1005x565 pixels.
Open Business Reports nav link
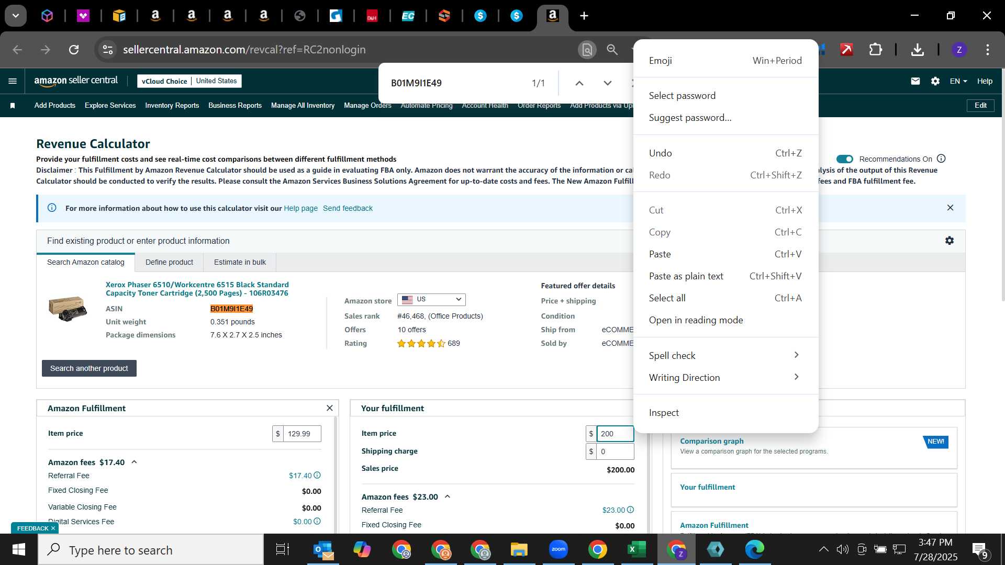pos(235,106)
